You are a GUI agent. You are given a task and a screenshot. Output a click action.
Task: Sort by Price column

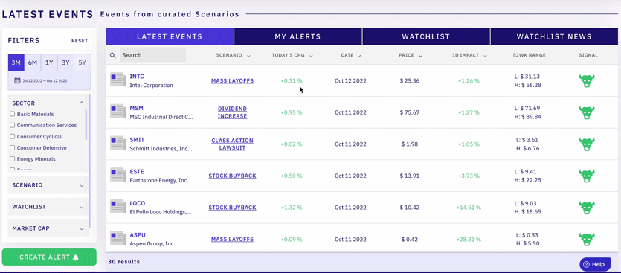click(410, 56)
